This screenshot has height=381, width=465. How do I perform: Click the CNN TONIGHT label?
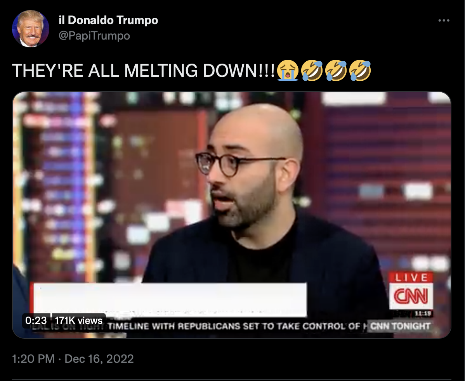click(x=400, y=326)
